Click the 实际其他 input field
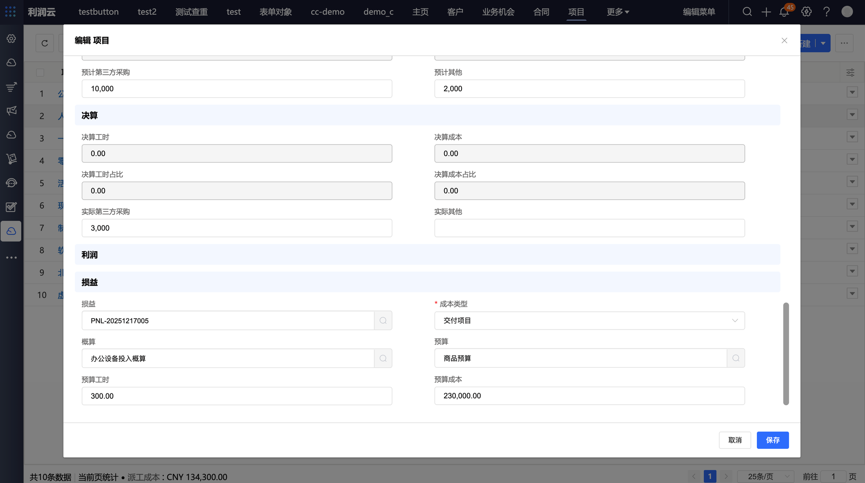This screenshot has width=865, height=483. (x=589, y=228)
